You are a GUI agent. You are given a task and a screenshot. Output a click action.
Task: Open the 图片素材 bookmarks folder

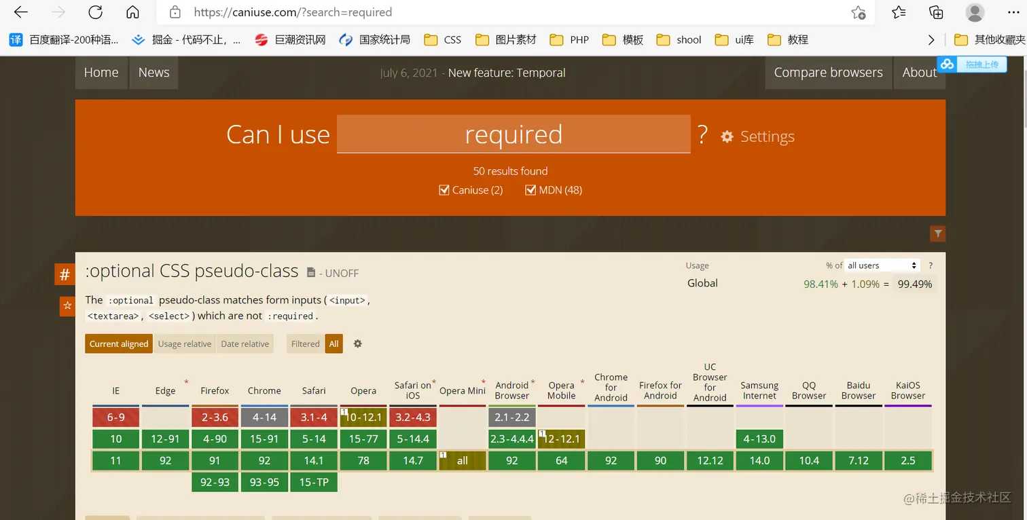pyautogui.click(x=506, y=39)
